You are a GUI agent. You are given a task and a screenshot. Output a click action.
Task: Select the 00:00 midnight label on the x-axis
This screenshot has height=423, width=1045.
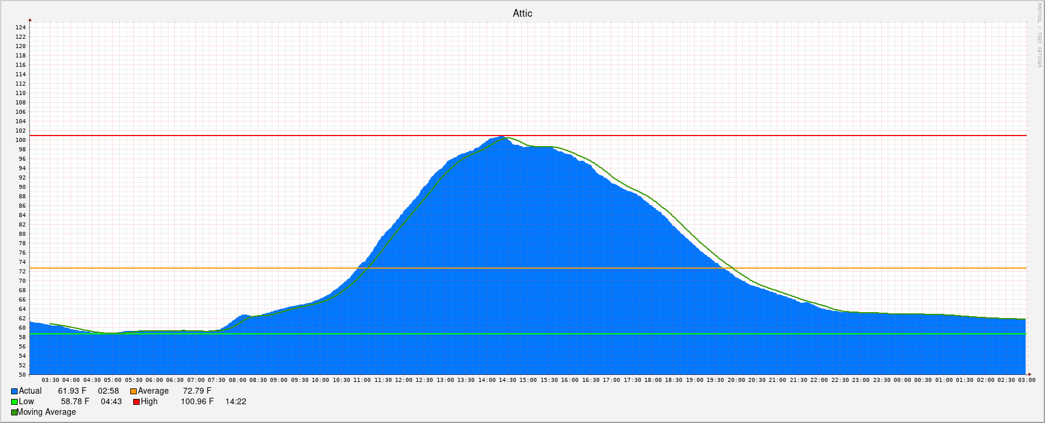pyautogui.click(x=902, y=380)
